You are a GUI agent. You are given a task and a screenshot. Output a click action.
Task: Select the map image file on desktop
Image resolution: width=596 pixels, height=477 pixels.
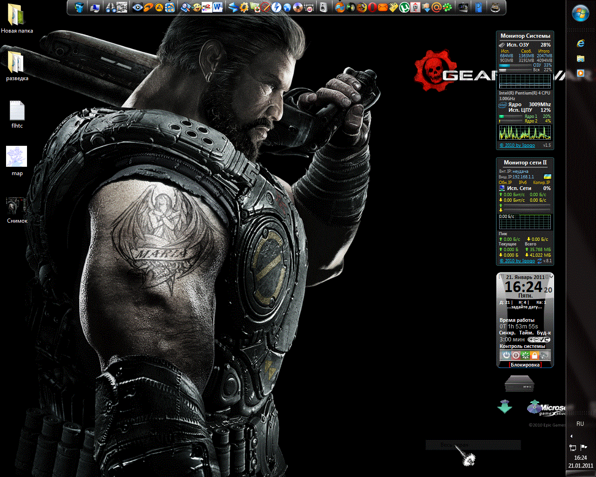point(17,161)
